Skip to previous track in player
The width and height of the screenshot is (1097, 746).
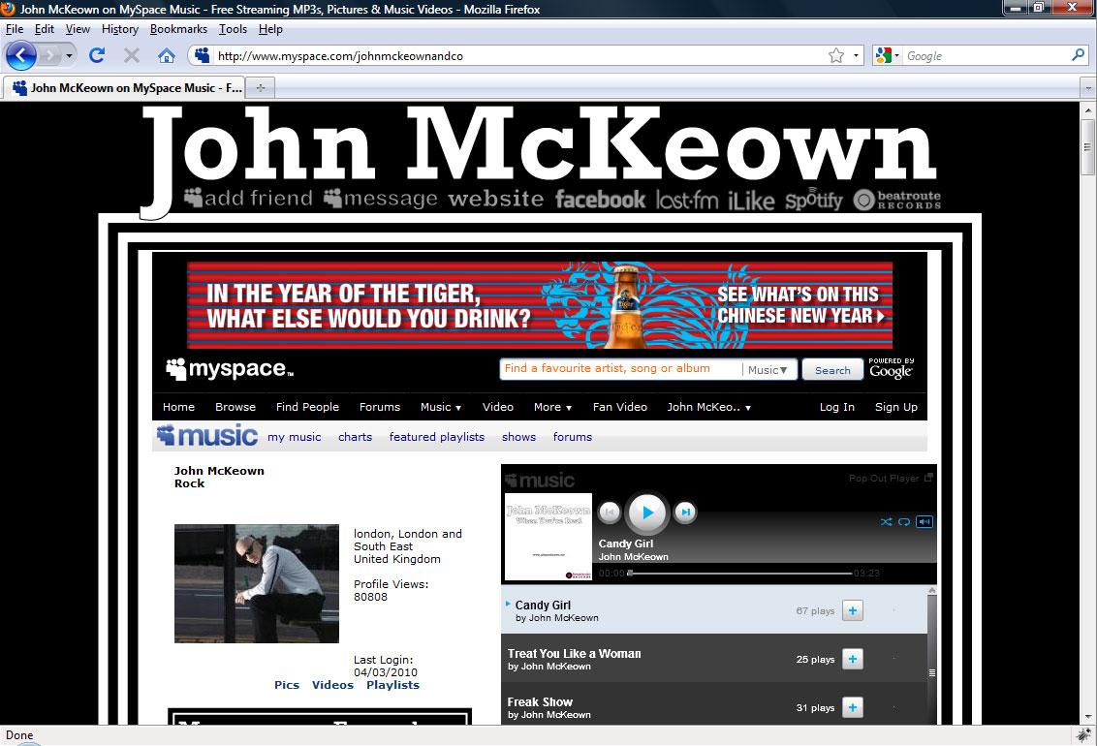click(611, 513)
